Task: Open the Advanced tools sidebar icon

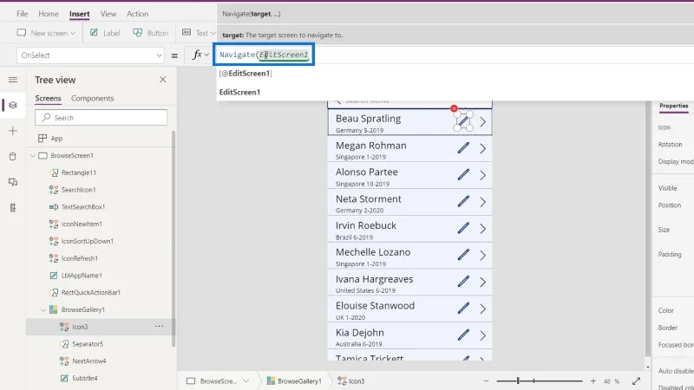Action: (13, 208)
